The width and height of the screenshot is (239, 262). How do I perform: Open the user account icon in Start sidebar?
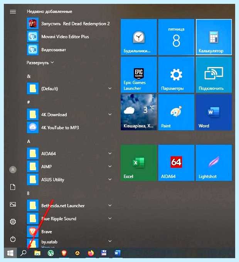click(x=13, y=170)
